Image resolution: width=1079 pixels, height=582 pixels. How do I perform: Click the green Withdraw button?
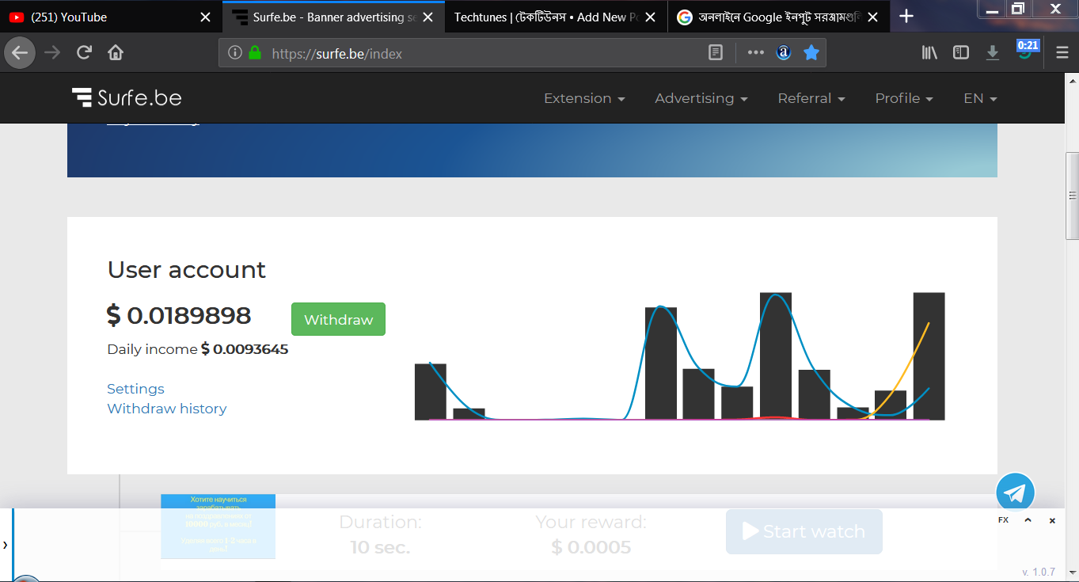pyautogui.click(x=338, y=319)
